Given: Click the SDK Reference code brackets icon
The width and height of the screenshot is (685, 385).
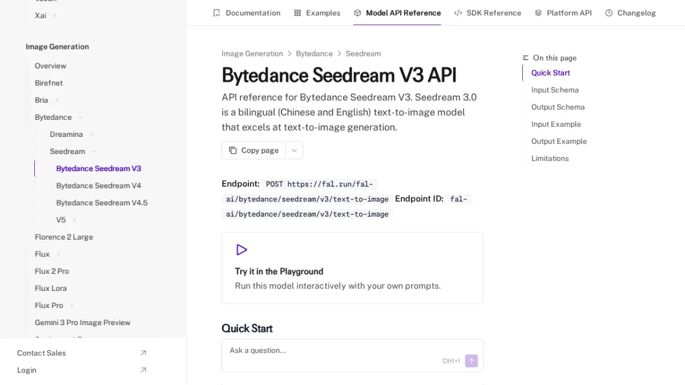Looking at the screenshot, I should click(x=458, y=13).
